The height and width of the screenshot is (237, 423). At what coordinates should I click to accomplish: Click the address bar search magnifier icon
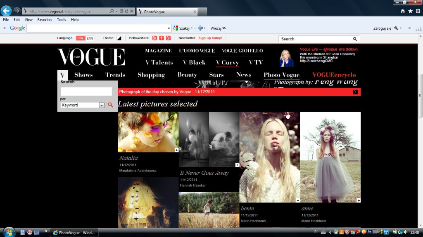click(112, 11)
